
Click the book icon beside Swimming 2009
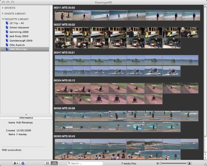pyautogui.click(x=7, y=32)
